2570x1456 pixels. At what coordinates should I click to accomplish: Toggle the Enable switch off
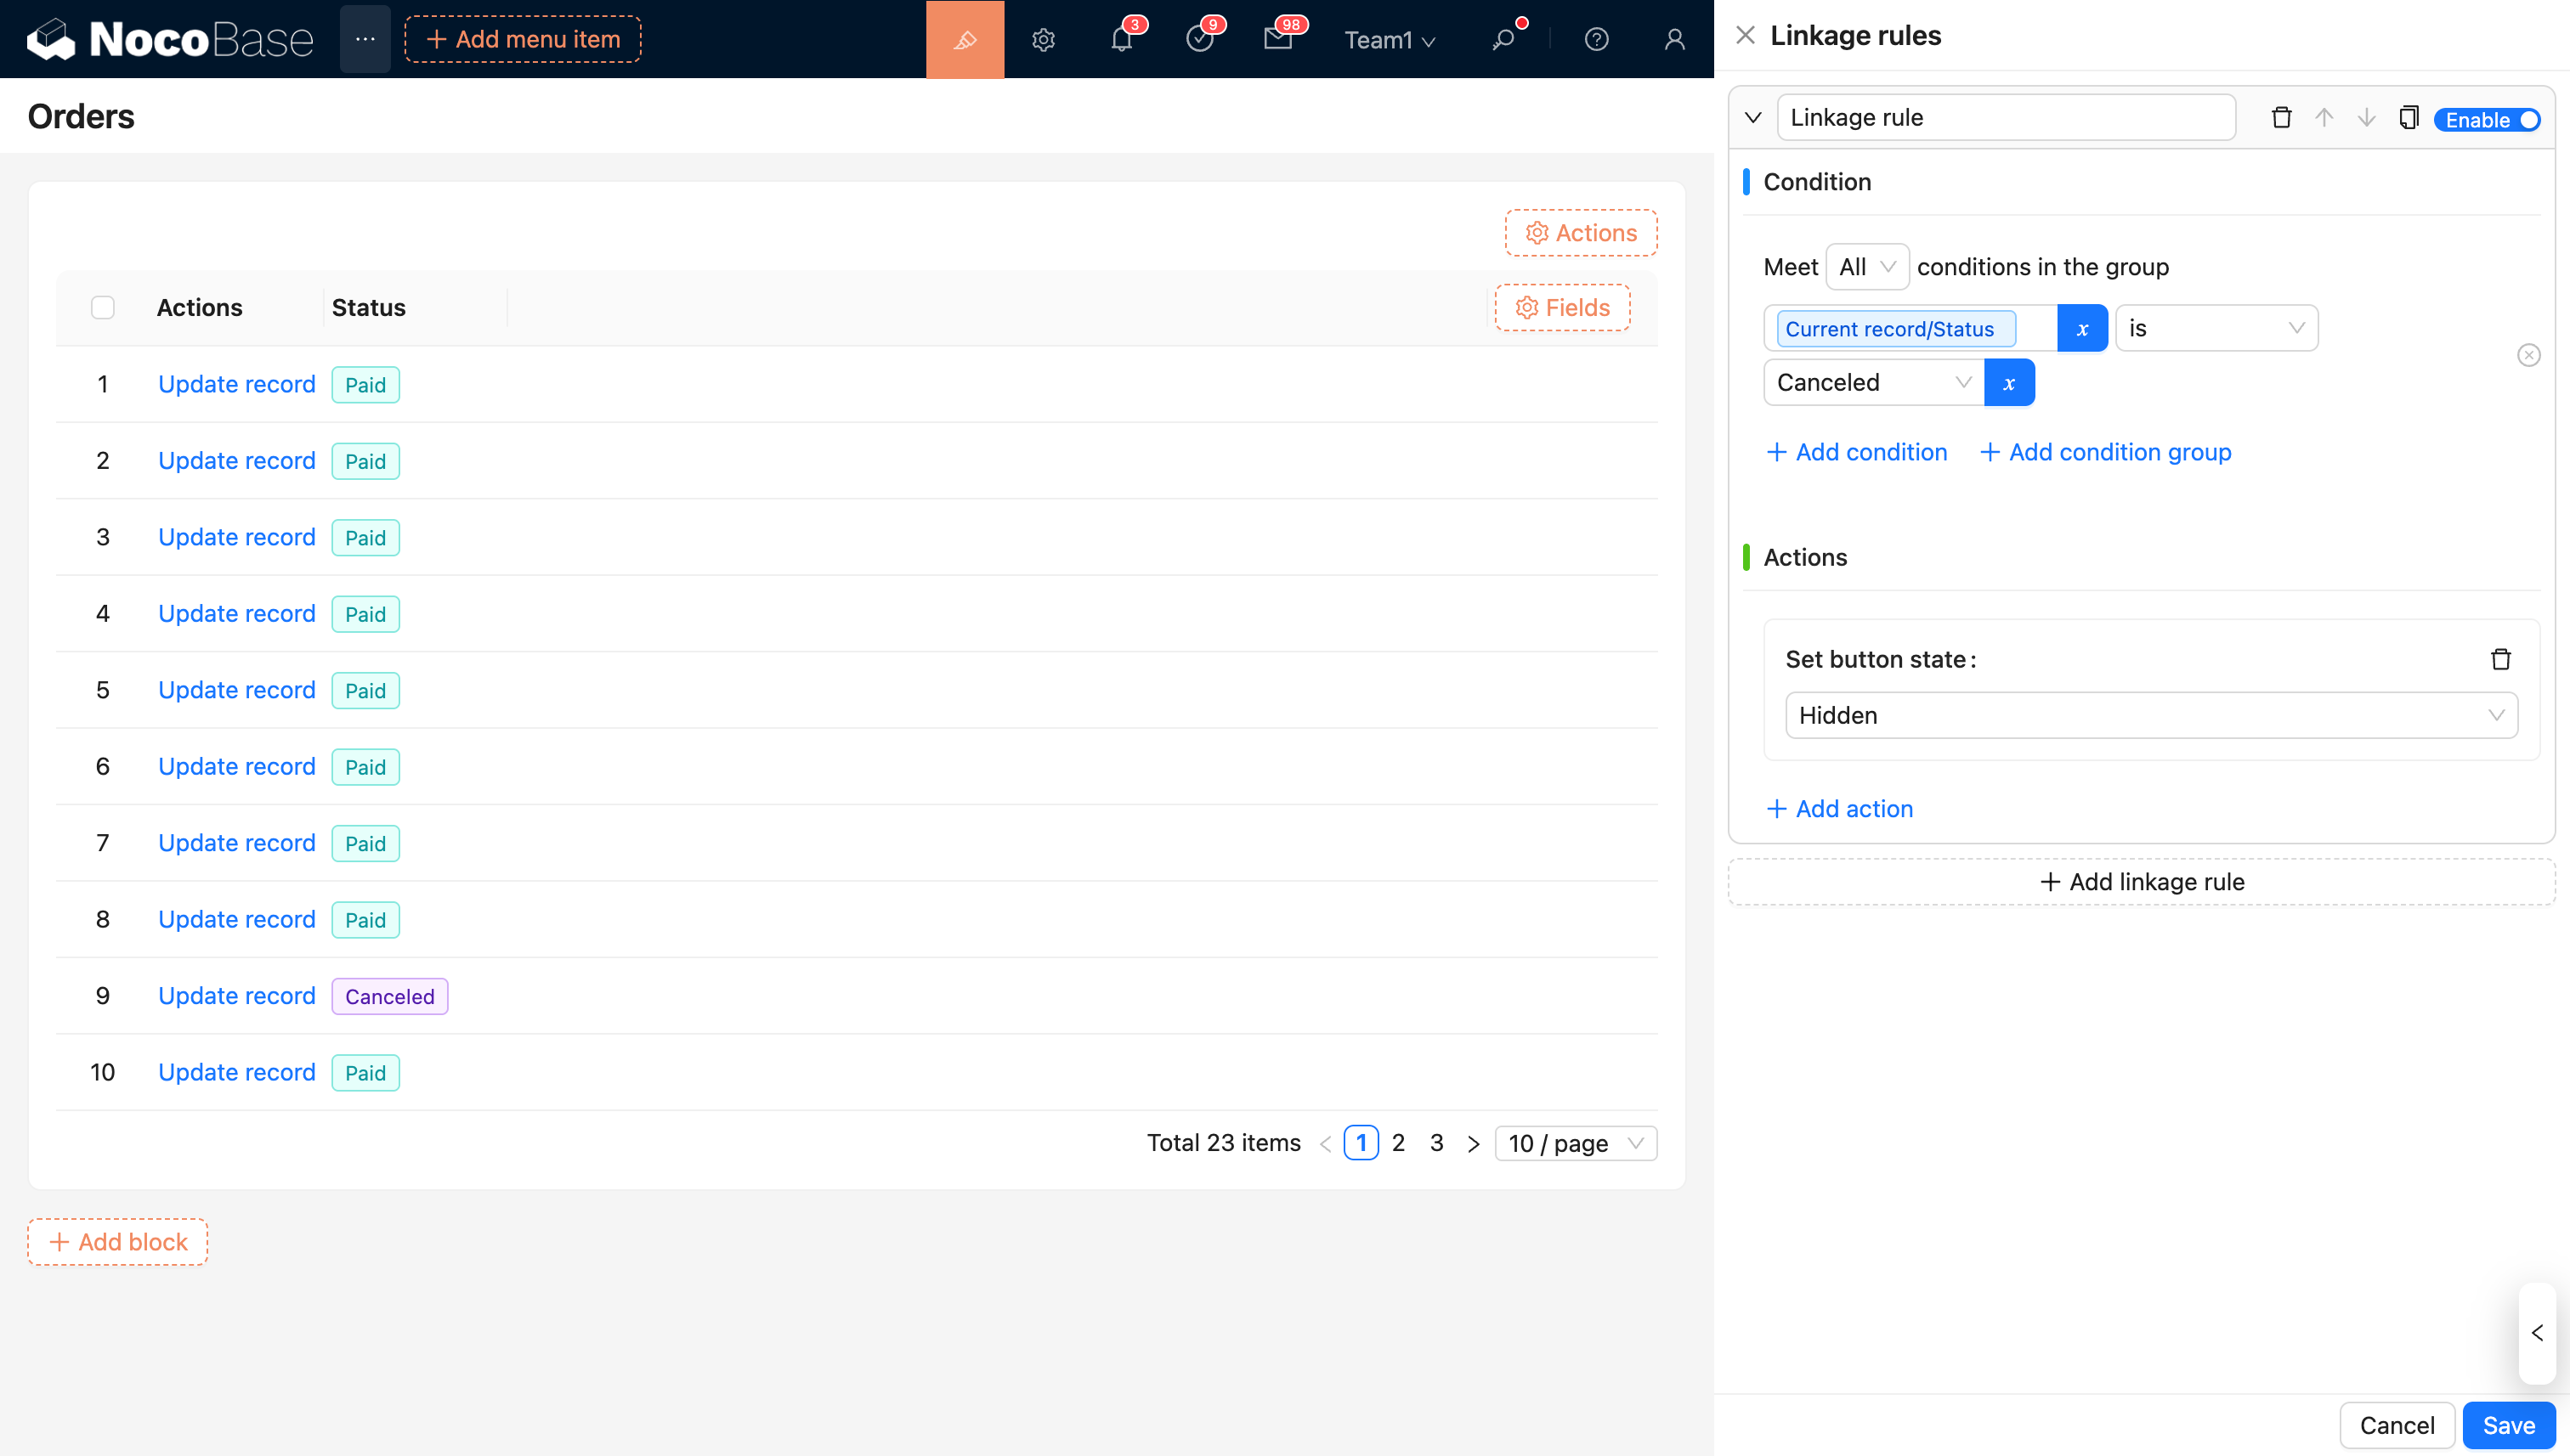pos(2487,120)
